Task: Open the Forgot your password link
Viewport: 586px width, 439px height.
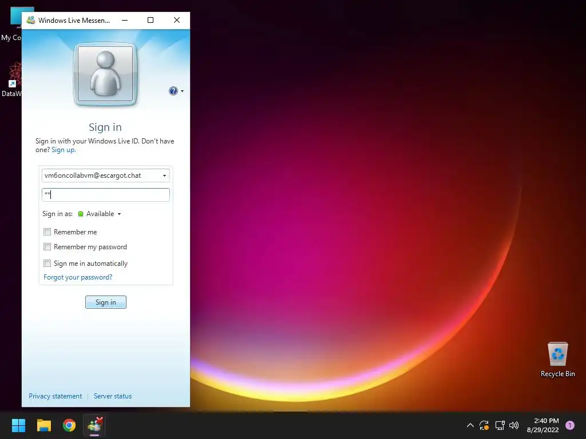Action: [x=78, y=277]
